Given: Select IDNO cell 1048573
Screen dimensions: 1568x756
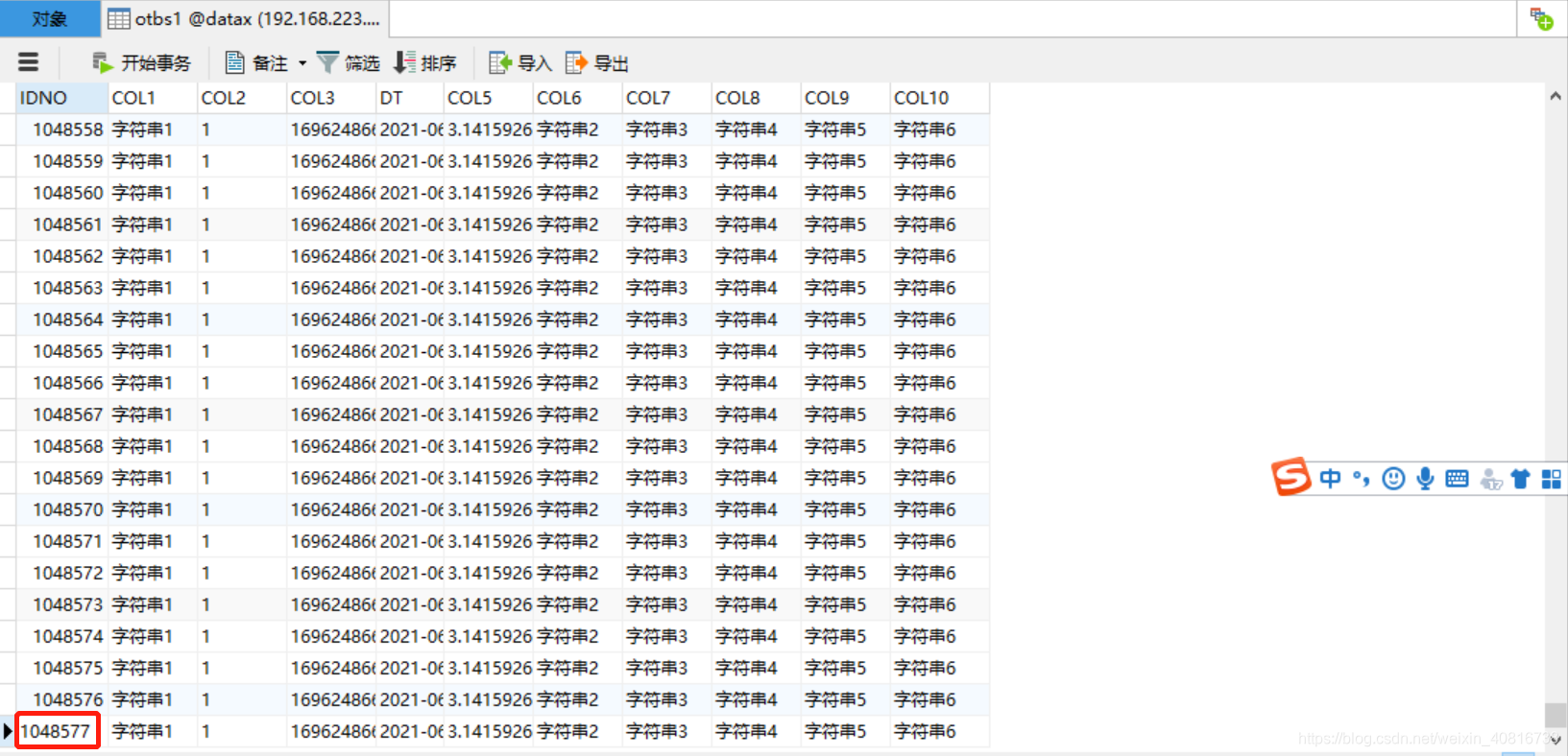Looking at the screenshot, I should coord(61,604).
